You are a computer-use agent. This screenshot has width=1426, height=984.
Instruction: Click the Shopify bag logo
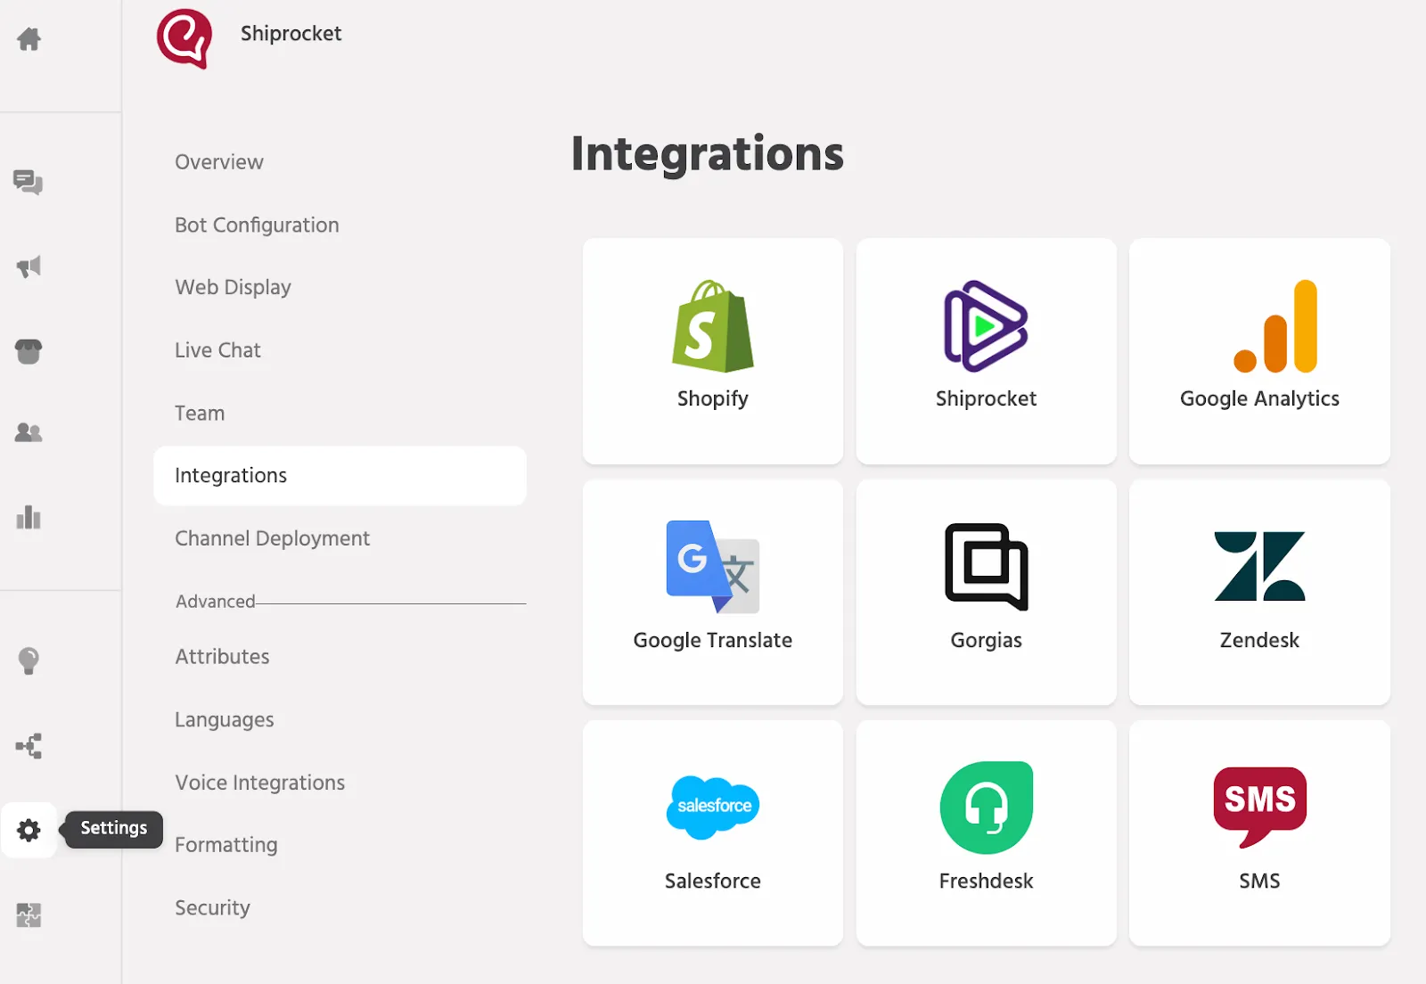(x=713, y=326)
